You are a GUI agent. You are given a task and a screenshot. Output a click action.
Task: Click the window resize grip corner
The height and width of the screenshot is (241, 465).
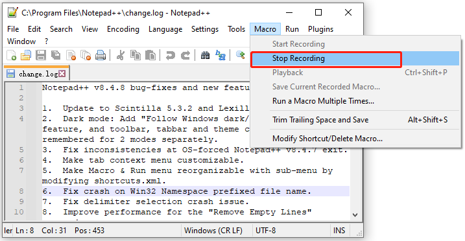(x=359, y=234)
